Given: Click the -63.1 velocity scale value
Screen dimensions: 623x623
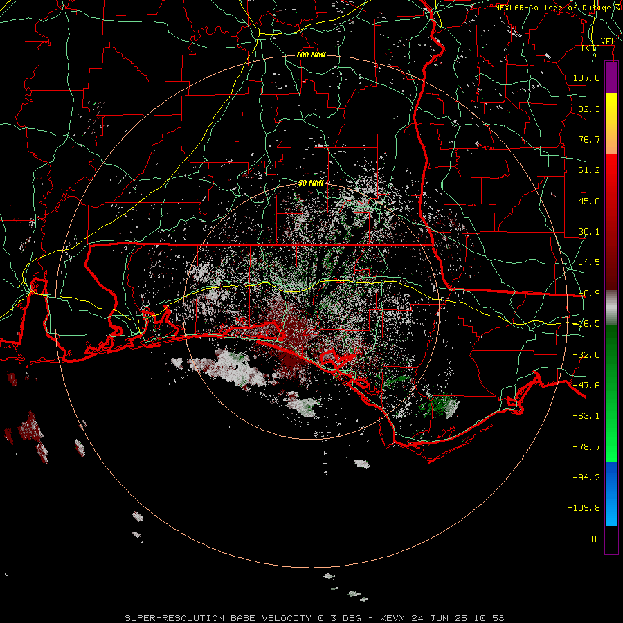Looking at the screenshot, I should [x=586, y=416].
